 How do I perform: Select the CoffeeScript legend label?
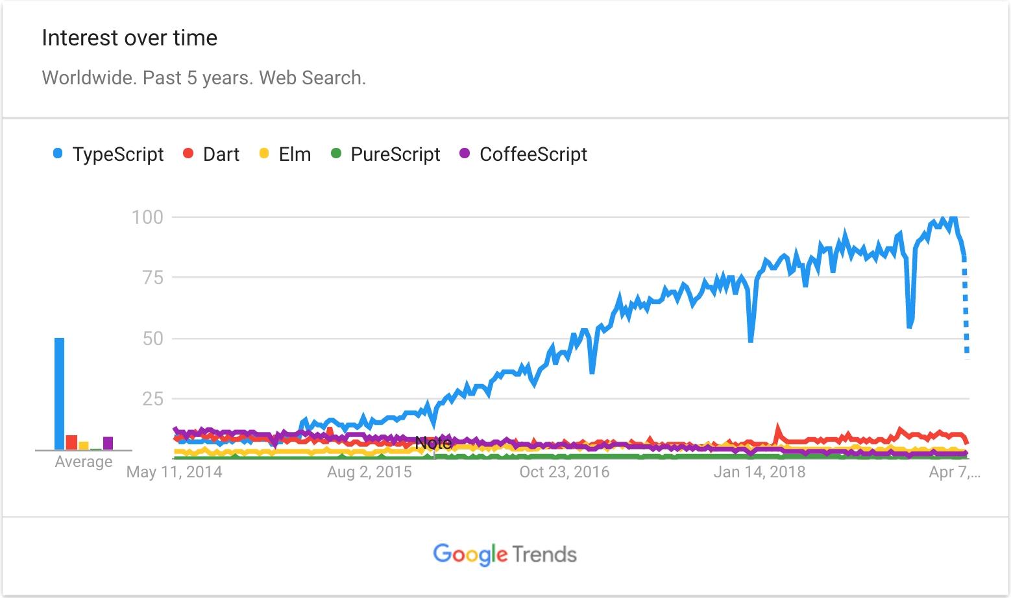(x=533, y=154)
